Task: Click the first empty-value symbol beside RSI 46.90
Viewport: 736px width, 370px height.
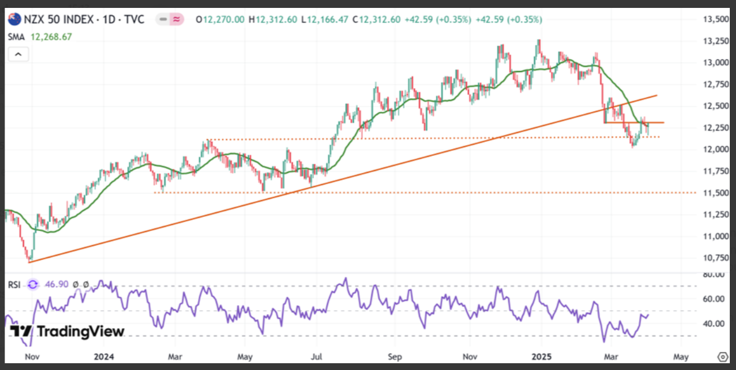Action: [76, 285]
